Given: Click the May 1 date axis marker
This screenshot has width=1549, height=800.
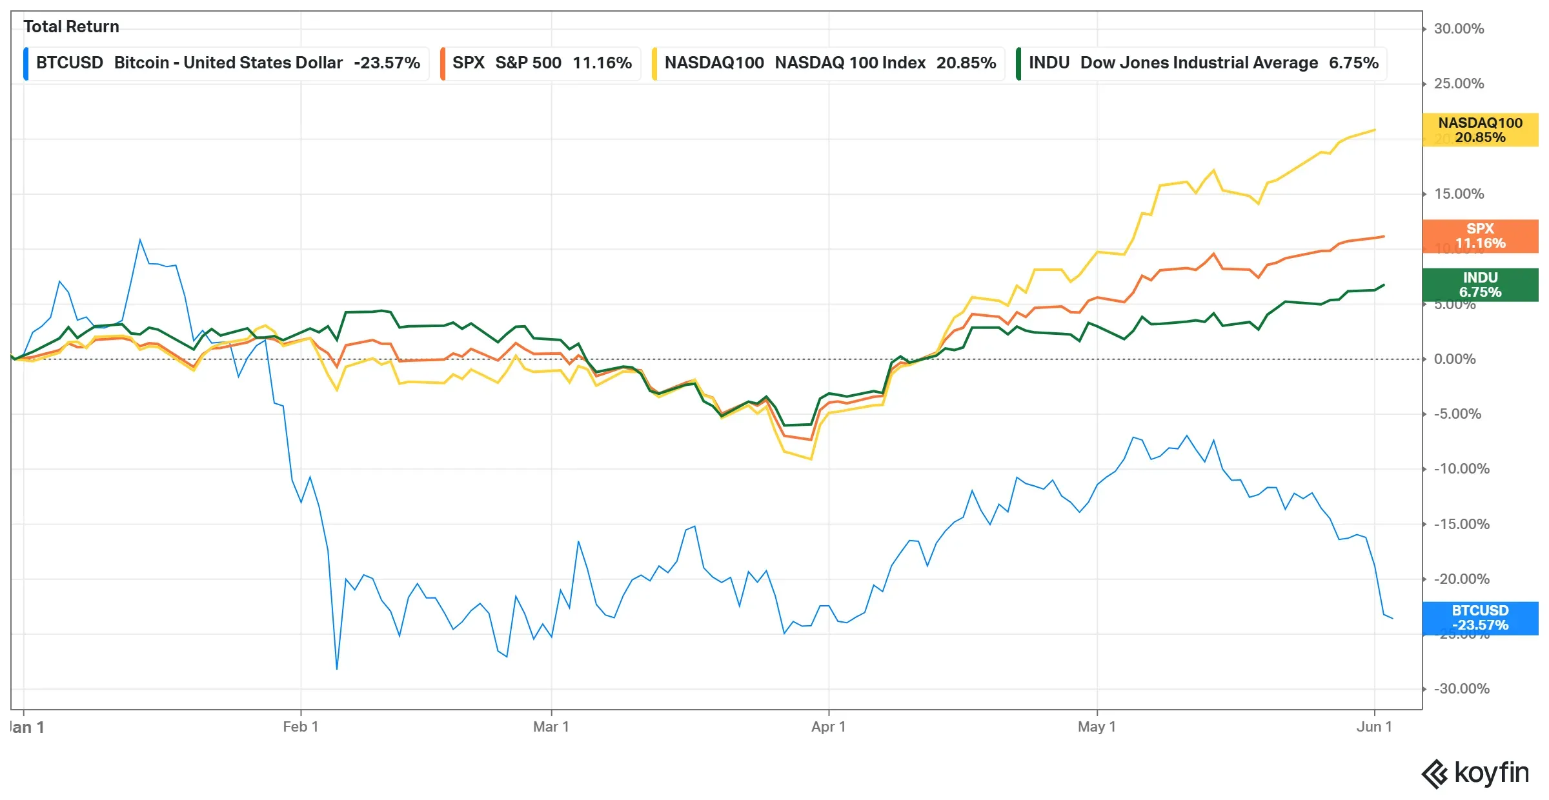Looking at the screenshot, I should pos(1097,726).
